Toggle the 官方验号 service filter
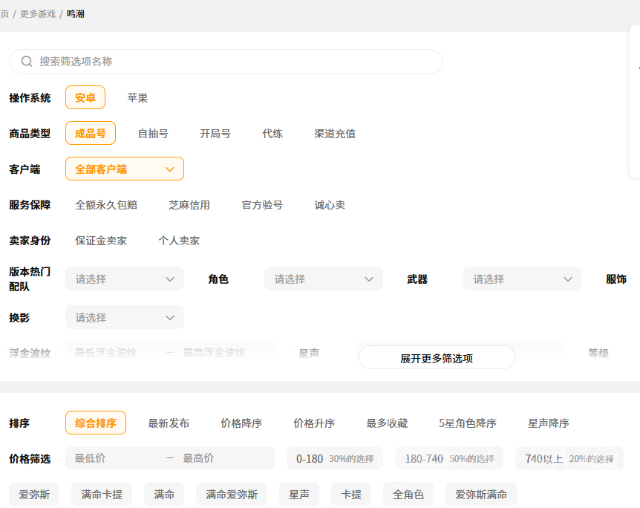The image size is (640, 508). click(x=262, y=205)
